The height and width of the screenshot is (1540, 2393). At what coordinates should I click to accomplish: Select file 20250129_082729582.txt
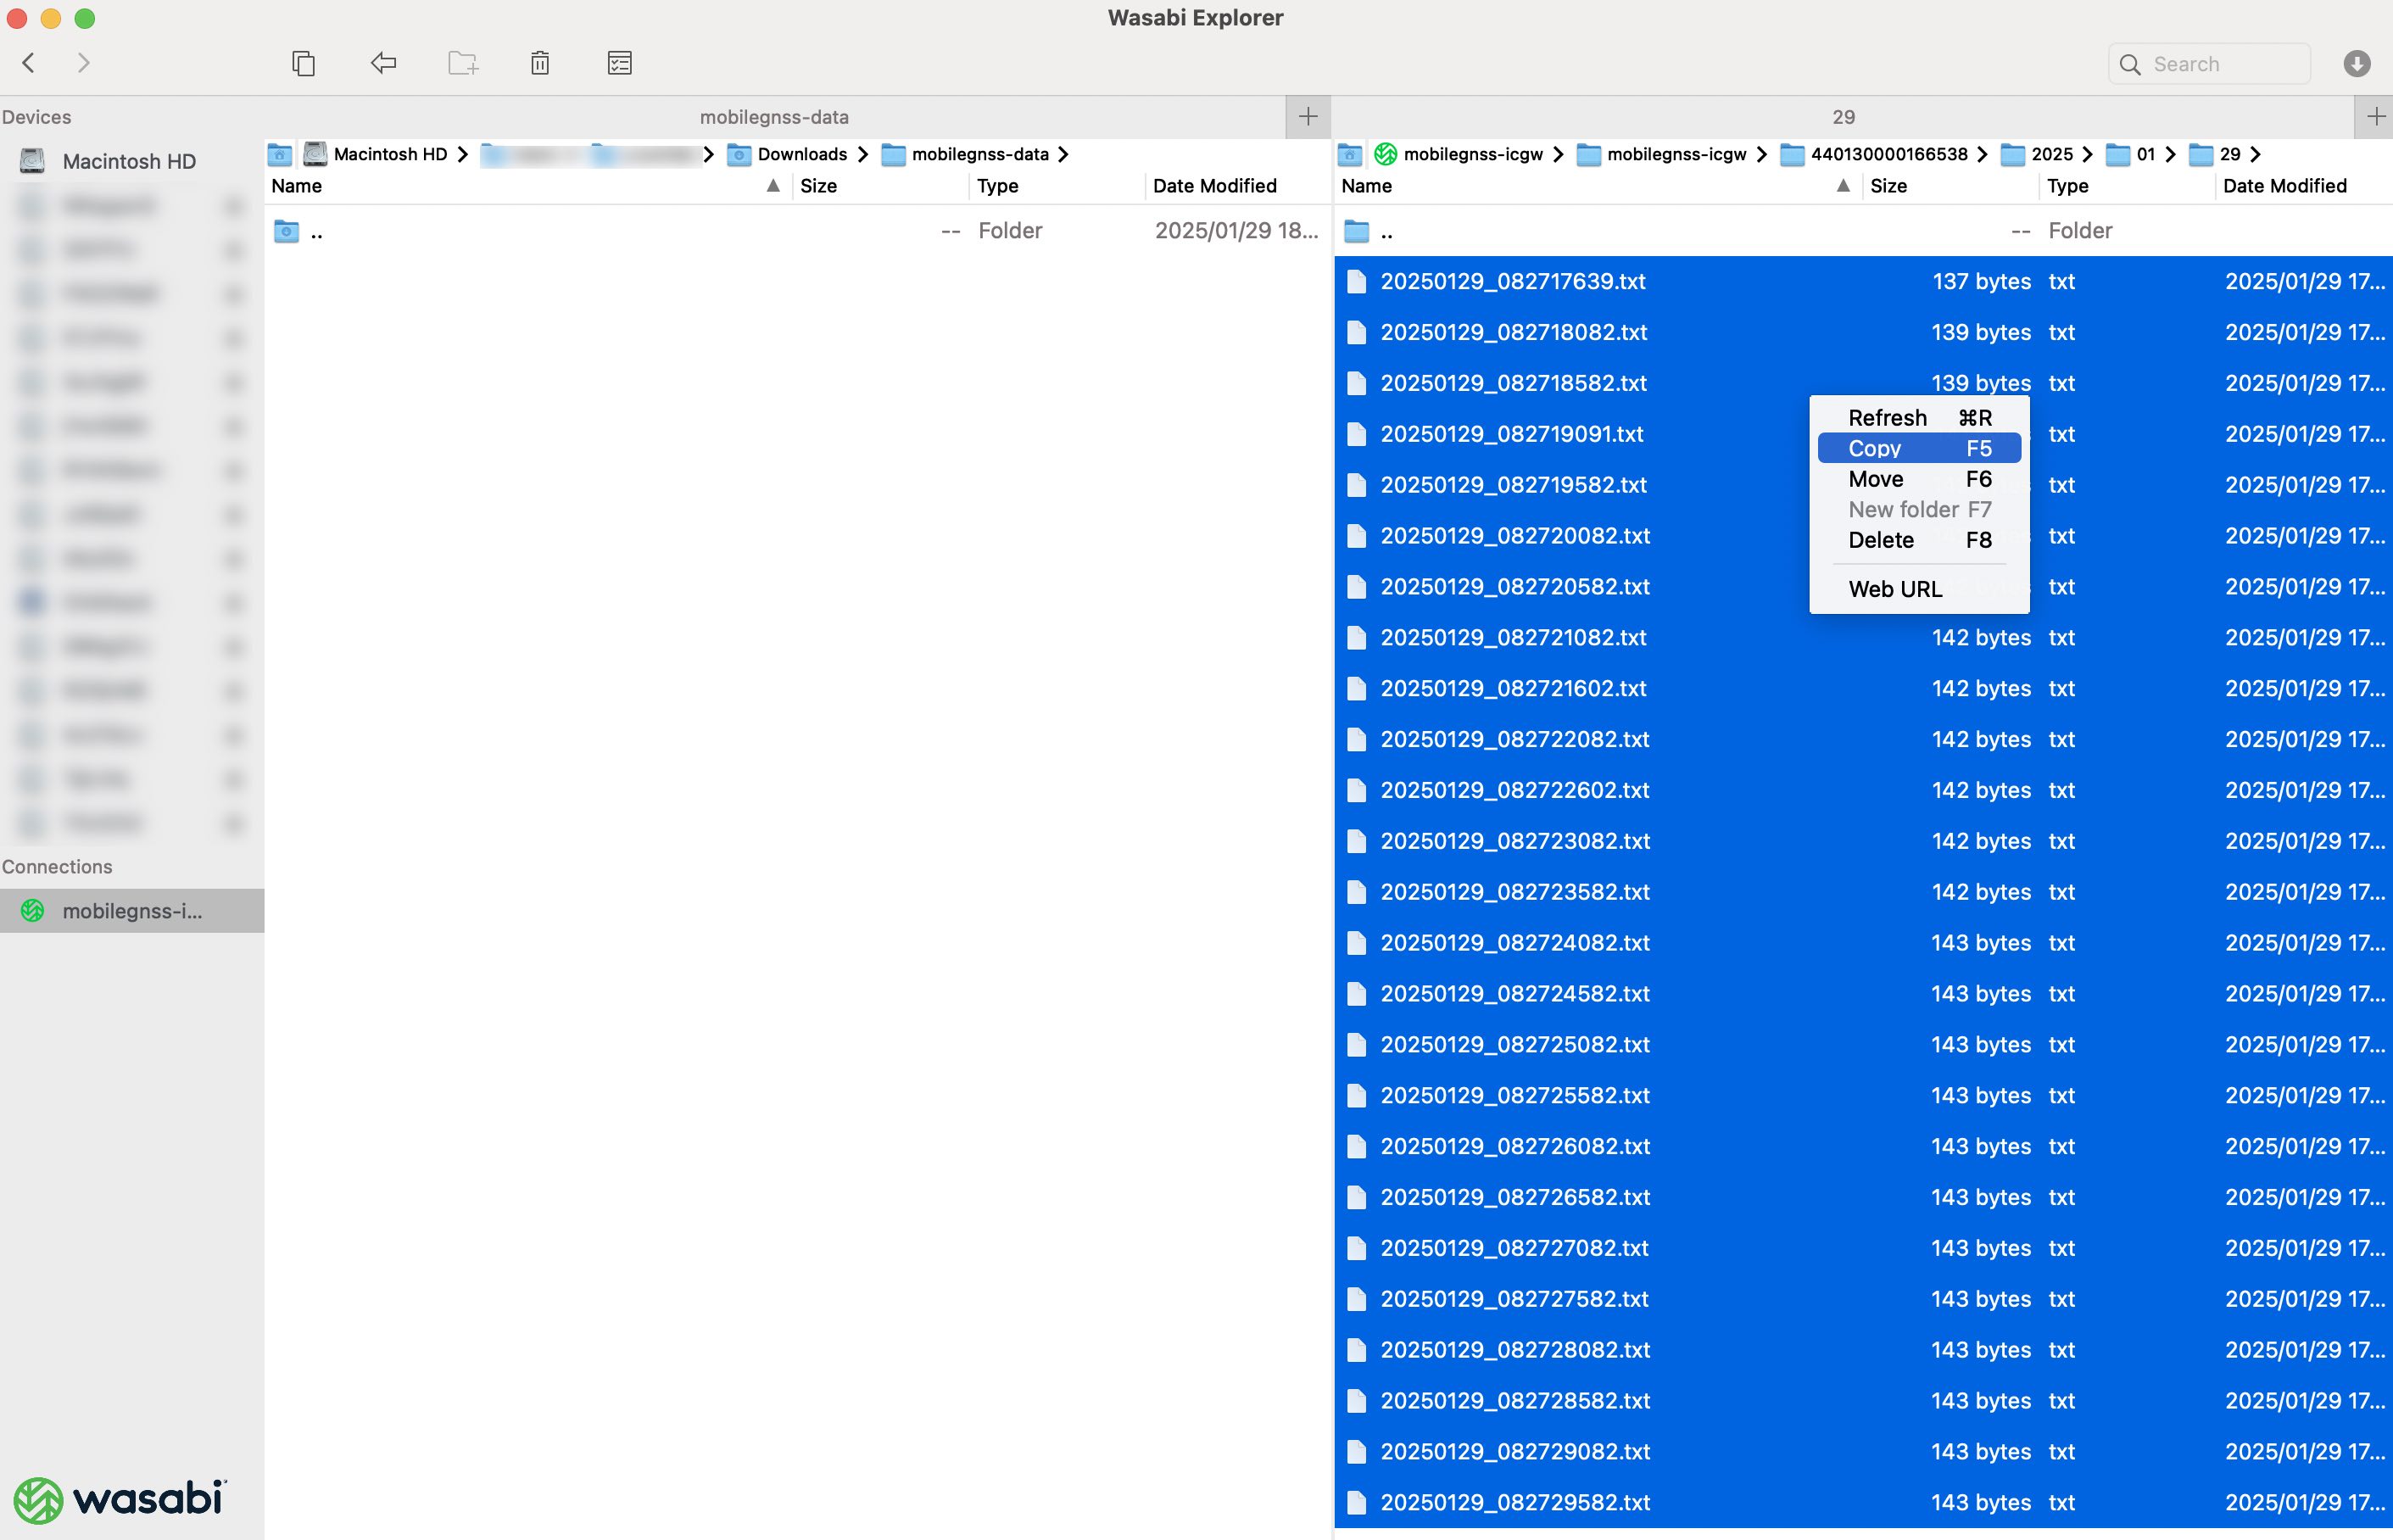tap(1863, 1503)
